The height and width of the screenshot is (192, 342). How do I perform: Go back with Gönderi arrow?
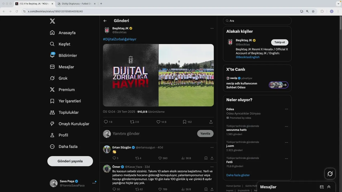pos(105,21)
